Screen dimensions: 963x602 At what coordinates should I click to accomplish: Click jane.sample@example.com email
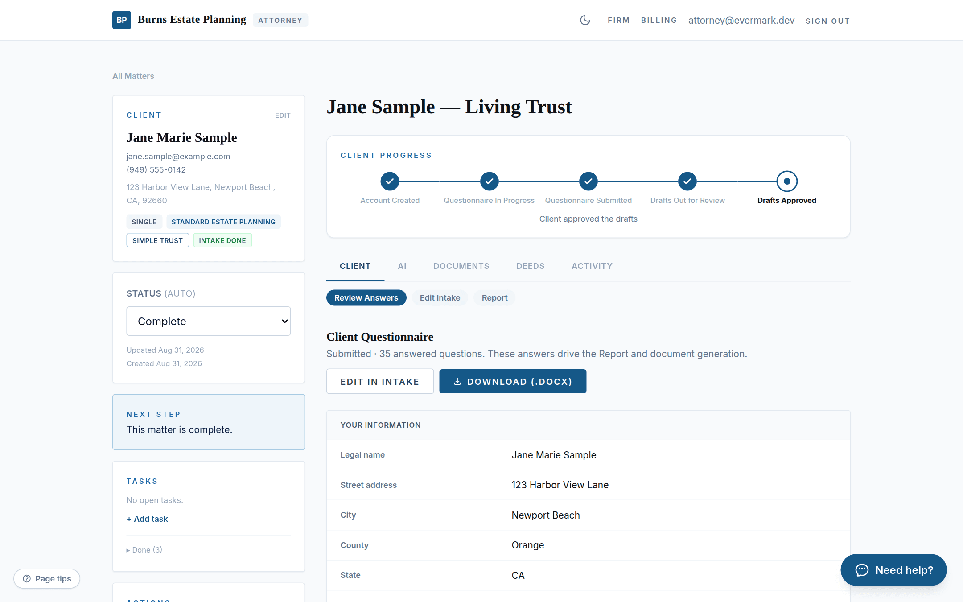coord(178,157)
